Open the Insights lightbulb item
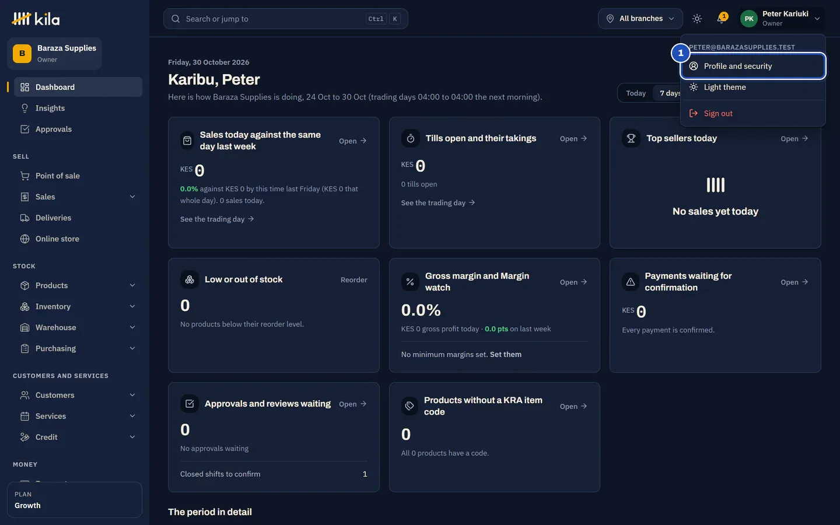840x525 pixels. click(78, 108)
